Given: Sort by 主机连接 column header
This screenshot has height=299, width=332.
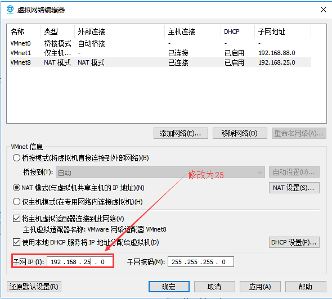Looking at the screenshot, I should click(192, 31).
